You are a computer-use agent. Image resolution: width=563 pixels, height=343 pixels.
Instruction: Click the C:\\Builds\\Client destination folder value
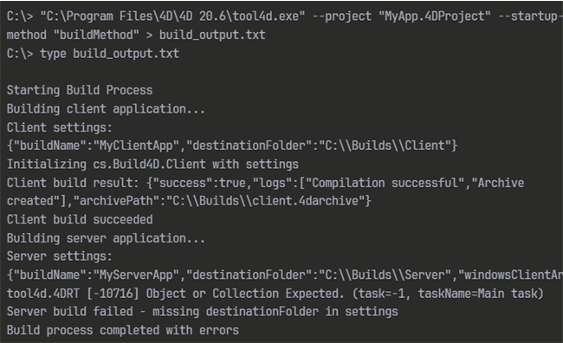pos(385,146)
